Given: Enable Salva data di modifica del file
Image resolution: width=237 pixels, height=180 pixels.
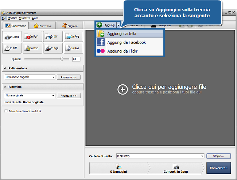Looking at the screenshot, I should pyautogui.click(x=6, y=111).
